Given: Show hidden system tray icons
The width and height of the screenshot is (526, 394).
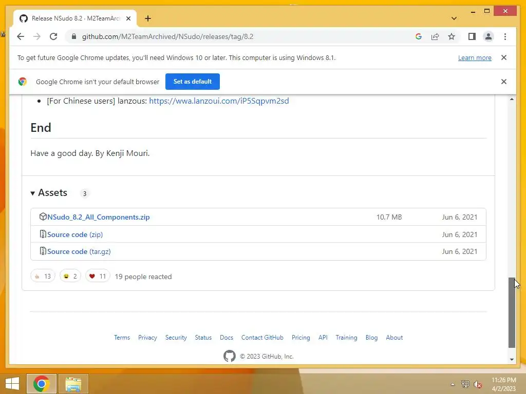Looking at the screenshot, I should 453,384.
